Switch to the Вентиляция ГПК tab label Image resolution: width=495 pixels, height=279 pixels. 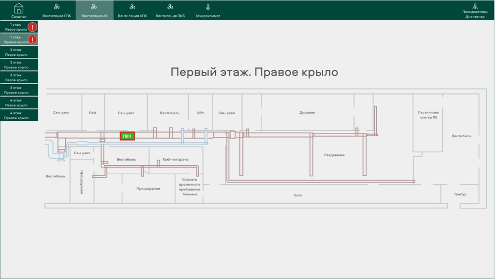coord(57,16)
